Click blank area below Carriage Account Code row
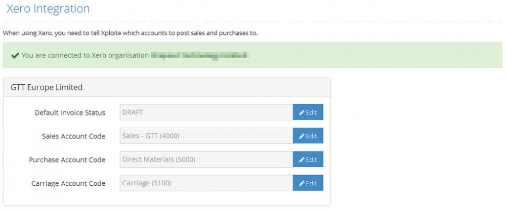The height and width of the screenshot is (209, 506). tap(167, 198)
